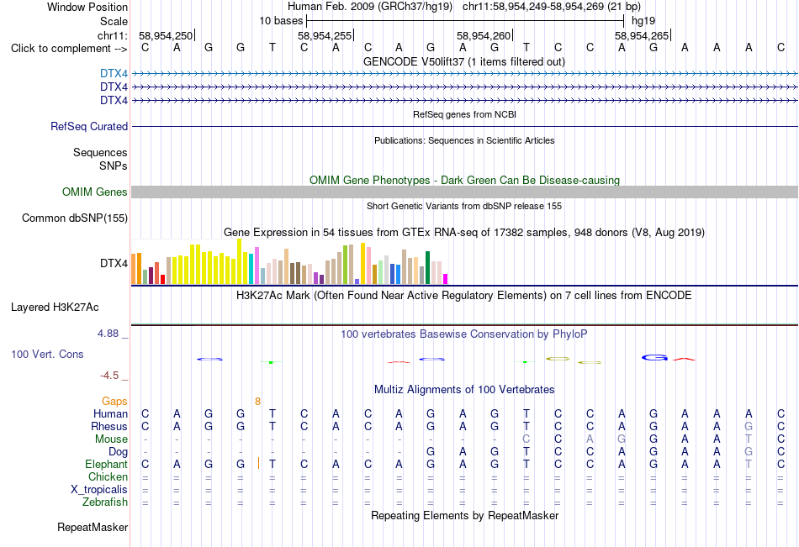Click the SNPs track label
Image resolution: width=799 pixels, height=547 pixels.
pos(114,166)
